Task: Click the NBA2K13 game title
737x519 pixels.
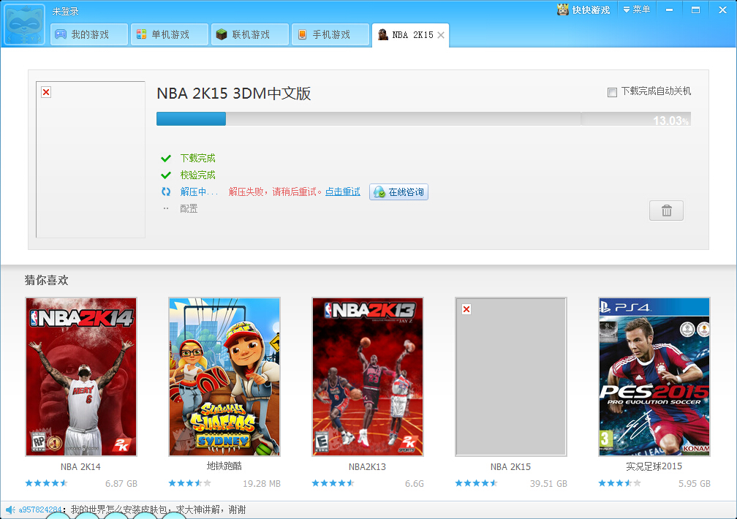Action: (367, 467)
